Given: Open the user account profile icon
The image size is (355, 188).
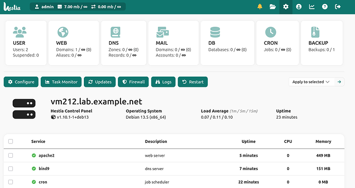Looking at the screenshot, I should pyautogui.click(x=299, y=7).
